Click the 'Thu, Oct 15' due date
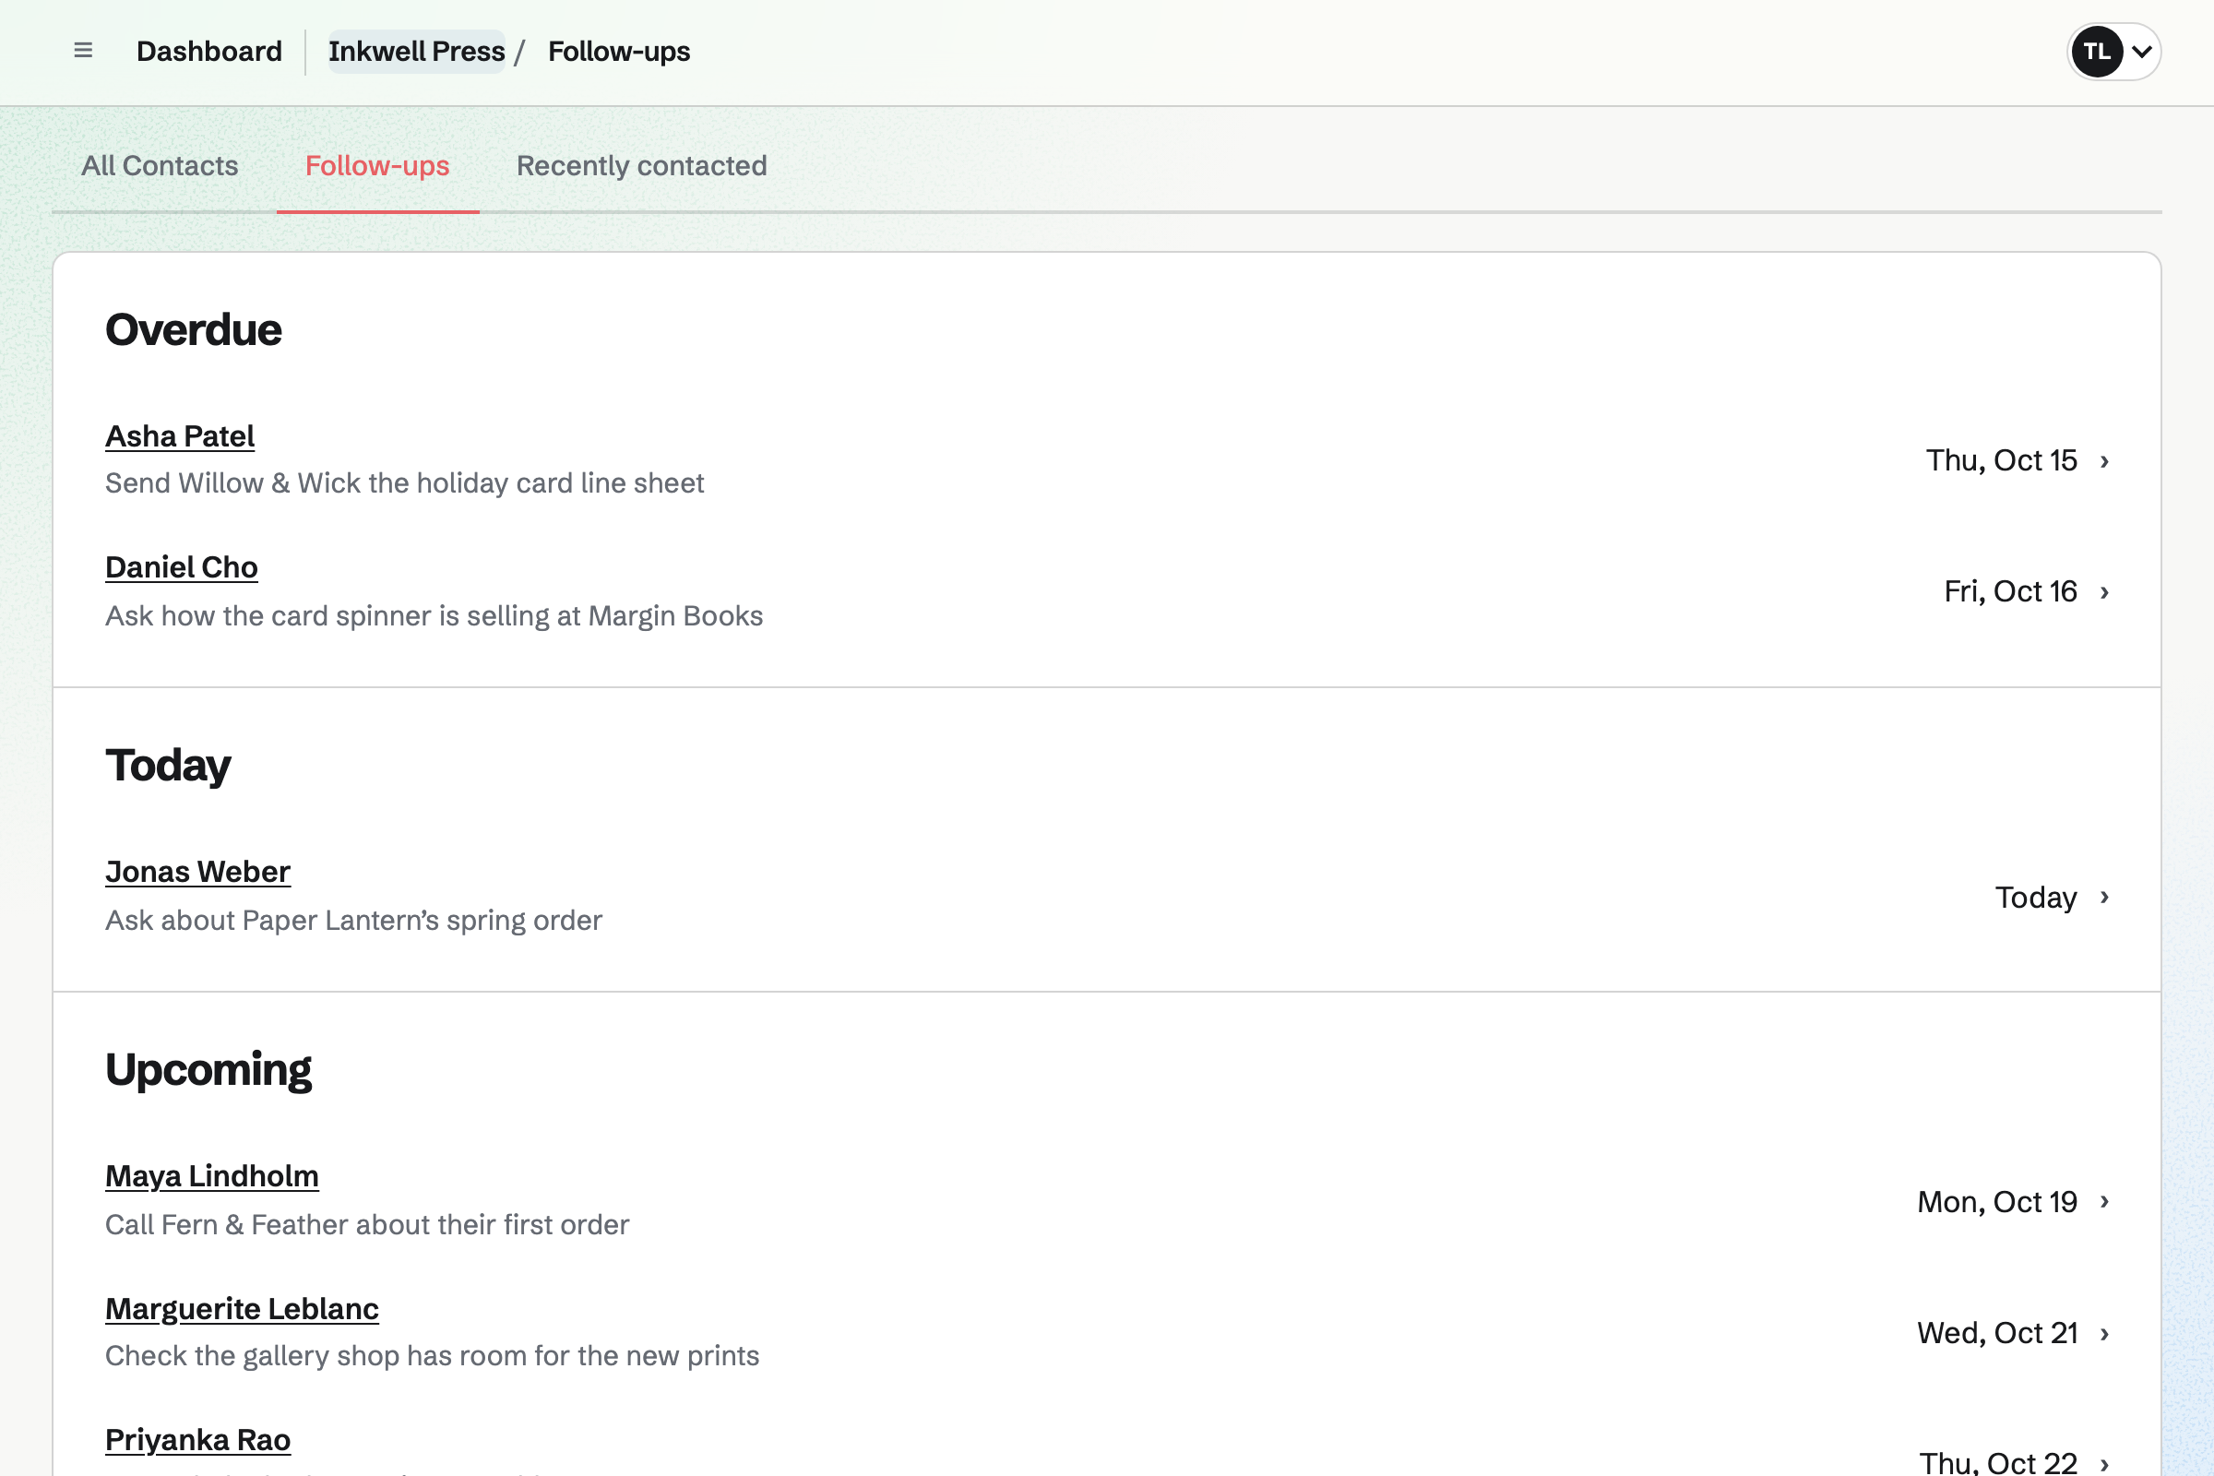This screenshot has width=2214, height=1476. tap(2001, 460)
